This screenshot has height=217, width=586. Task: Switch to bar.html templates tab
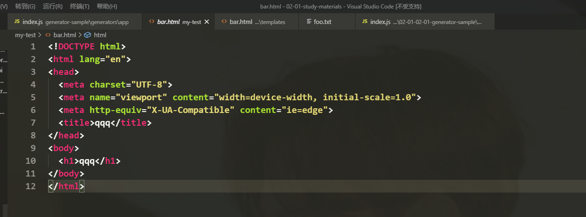click(x=256, y=22)
